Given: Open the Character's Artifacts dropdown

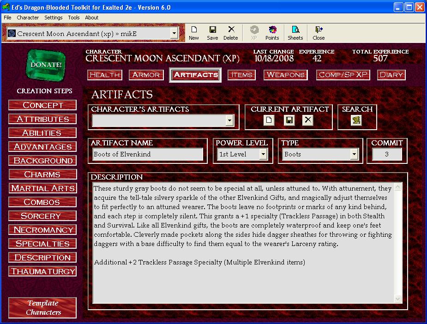Looking at the screenshot, I should point(229,121).
